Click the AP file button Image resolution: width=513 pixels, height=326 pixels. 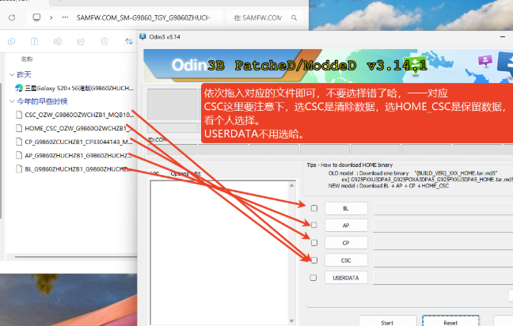coord(346,226)
